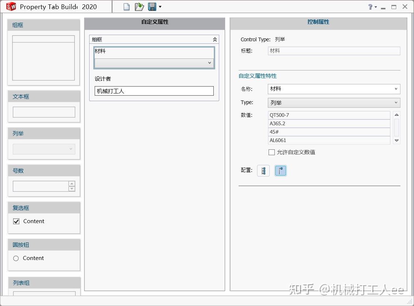The image size is (414, 306).
Task: Collapse the 组框 section with the double chevron
Action: [215, 39]
